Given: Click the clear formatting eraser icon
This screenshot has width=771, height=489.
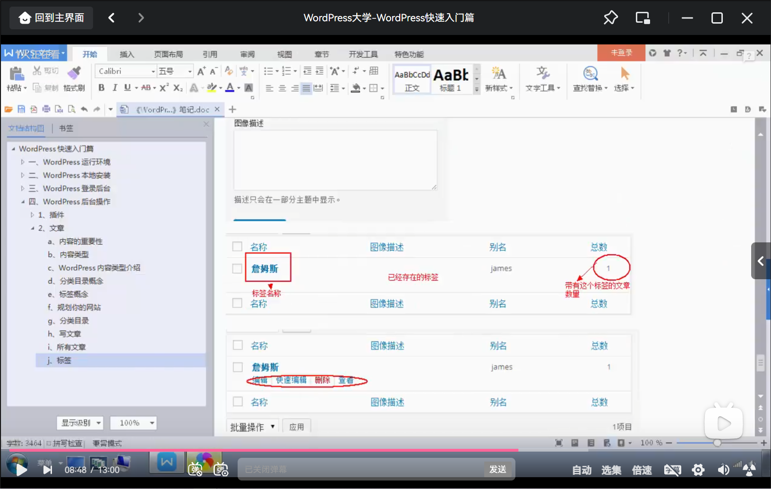Looking at the screenshot, I should pyautogui.click(x=229, y=71).
